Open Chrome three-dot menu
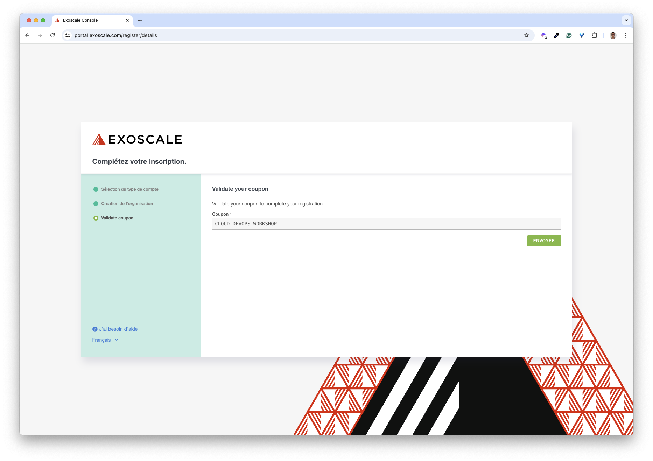653x461 pixels. [x=626, y=35]
